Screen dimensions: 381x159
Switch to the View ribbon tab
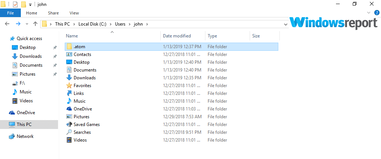74,13
